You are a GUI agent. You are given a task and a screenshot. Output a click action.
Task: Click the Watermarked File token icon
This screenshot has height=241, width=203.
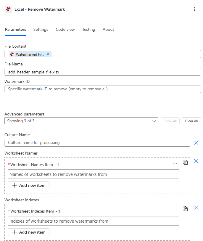12,54
